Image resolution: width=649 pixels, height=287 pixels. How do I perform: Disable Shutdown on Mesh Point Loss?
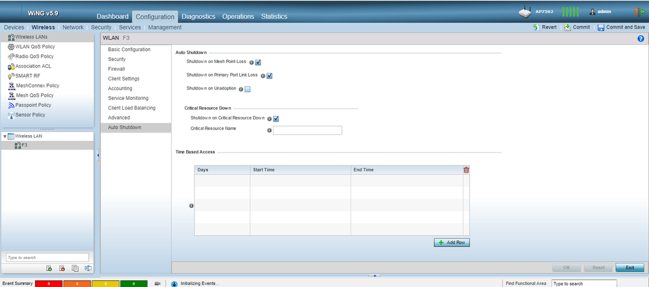258,63
